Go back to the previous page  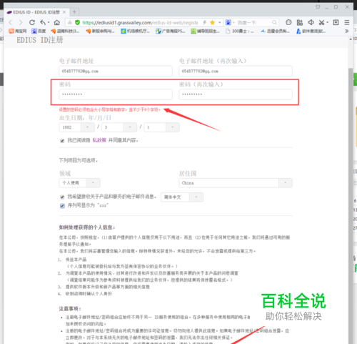point(11,23)
